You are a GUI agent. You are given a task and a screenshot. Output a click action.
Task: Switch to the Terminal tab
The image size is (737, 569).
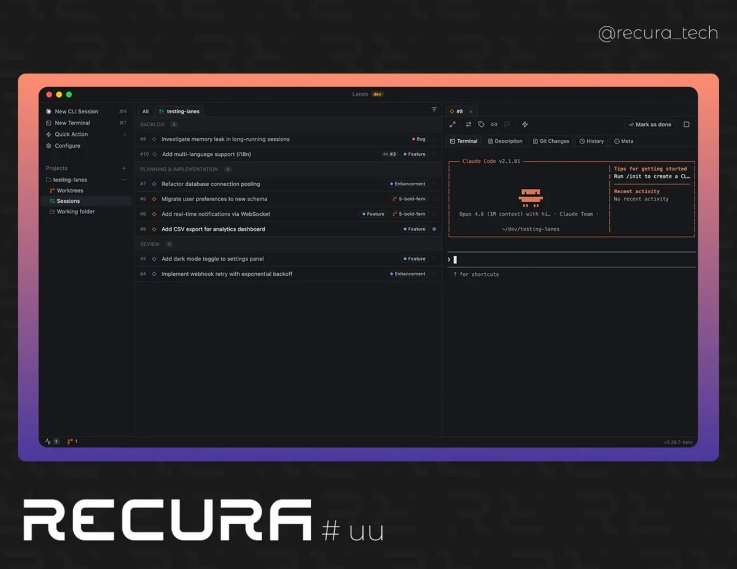coord(464,141)
